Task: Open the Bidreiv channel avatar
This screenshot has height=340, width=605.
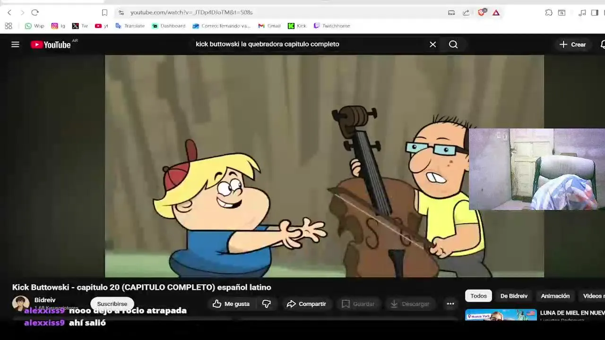Action: click(x=21, y=304)
